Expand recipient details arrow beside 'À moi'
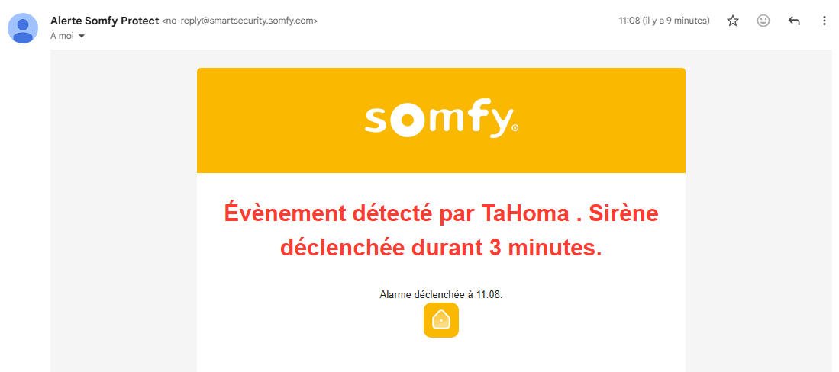 click(x=82, y=36)
